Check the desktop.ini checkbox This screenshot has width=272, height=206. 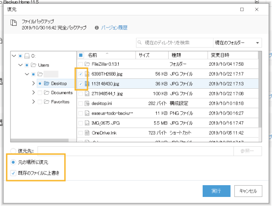tap(81, 103)
